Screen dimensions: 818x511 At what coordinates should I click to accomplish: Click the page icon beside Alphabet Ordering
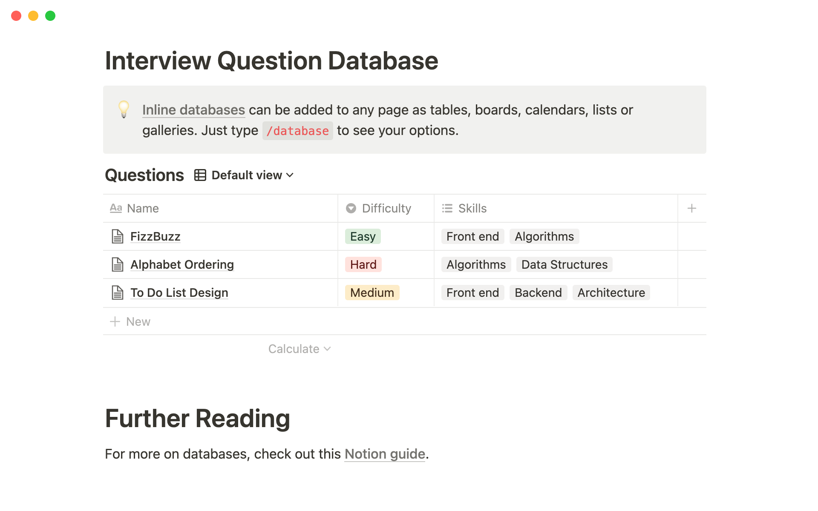(x=117, y=264)
